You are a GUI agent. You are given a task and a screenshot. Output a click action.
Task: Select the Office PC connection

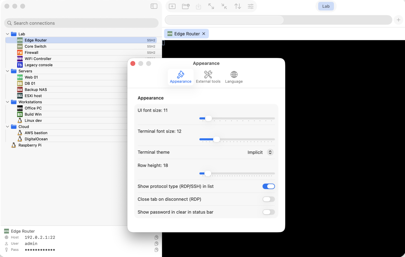33,108
